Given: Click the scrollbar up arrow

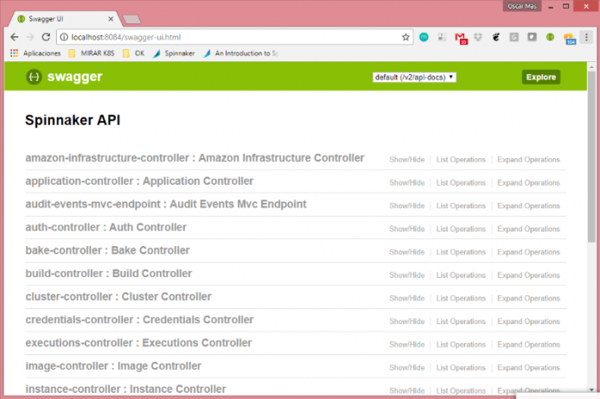Looking at the screenshot, I should pyautogui.click(x=591, y=66).
